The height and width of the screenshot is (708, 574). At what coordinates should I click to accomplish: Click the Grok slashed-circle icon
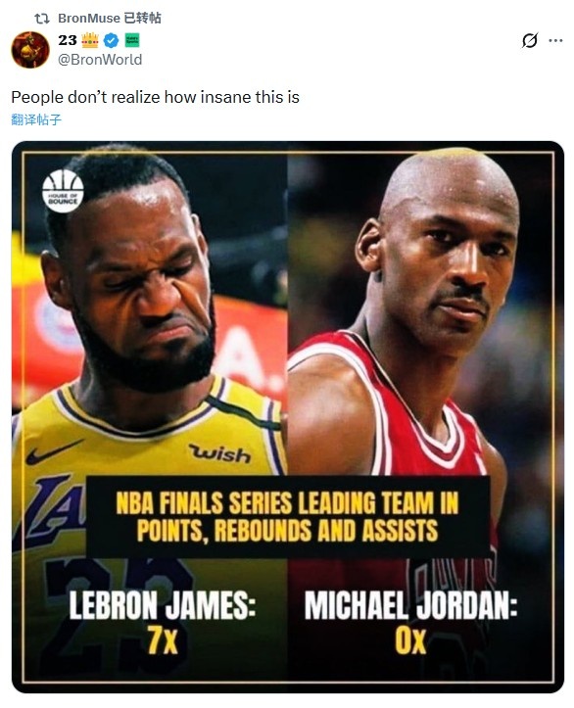529,40
